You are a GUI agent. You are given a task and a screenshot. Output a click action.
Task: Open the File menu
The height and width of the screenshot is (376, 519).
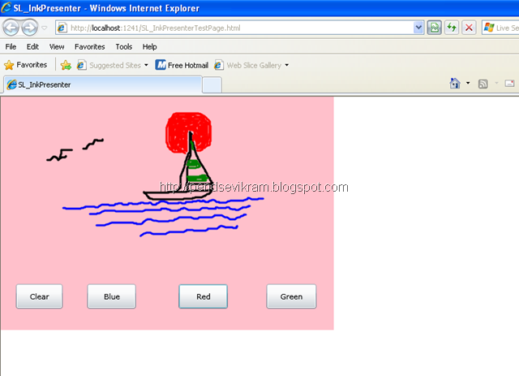pyautogui.click(x=11, y=47)
